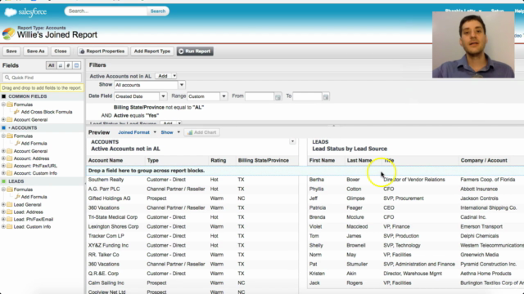Click the Type column header in Accounts
Screen dimensions: 524x294
[x=153, y=160]
